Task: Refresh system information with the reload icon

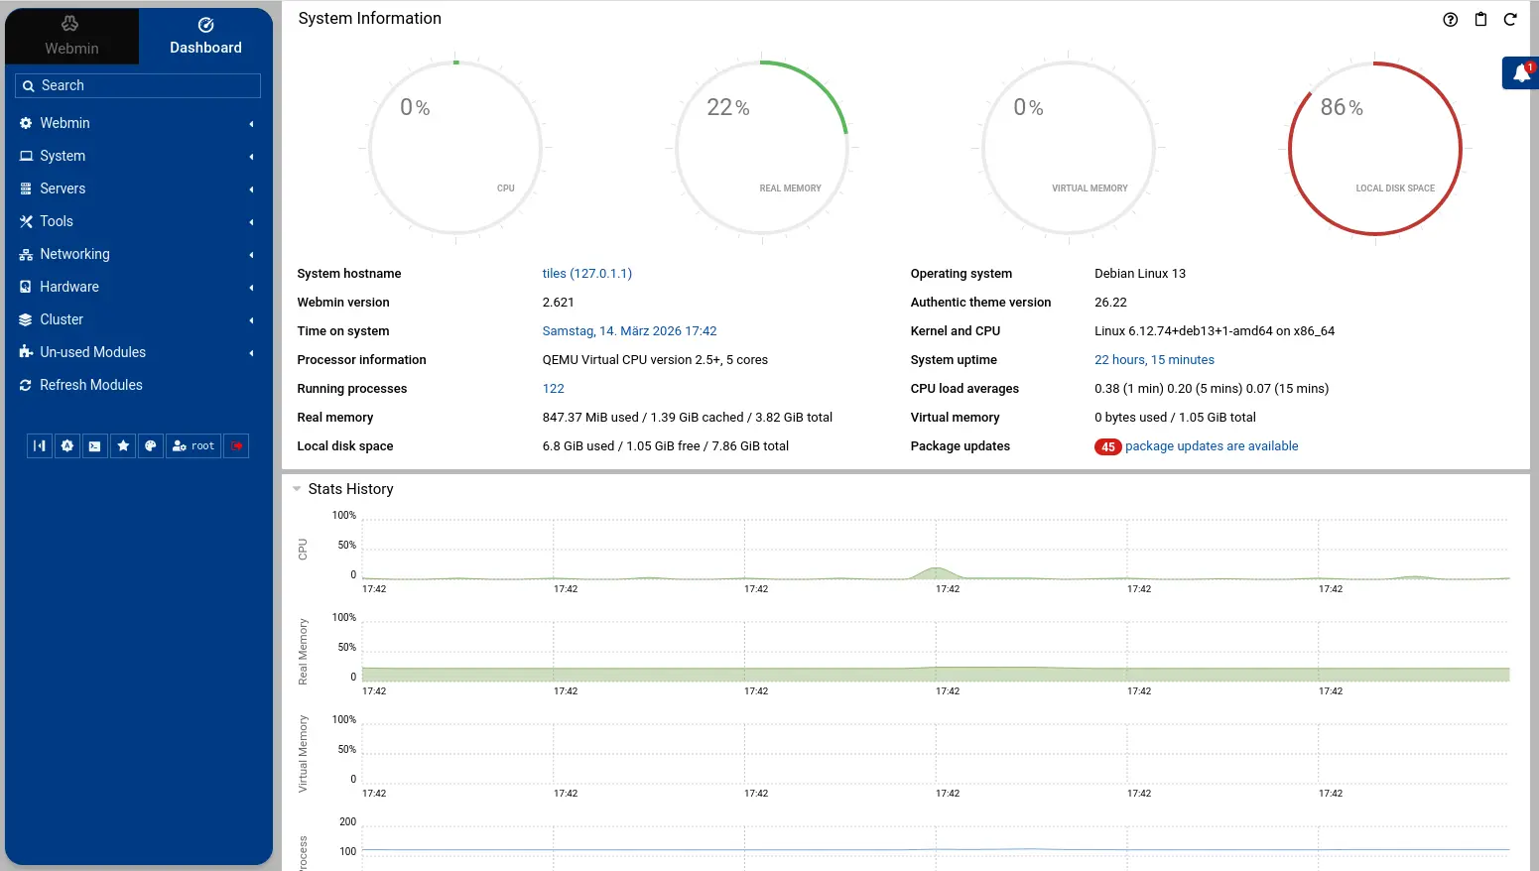Action: tap(1510, 20)
